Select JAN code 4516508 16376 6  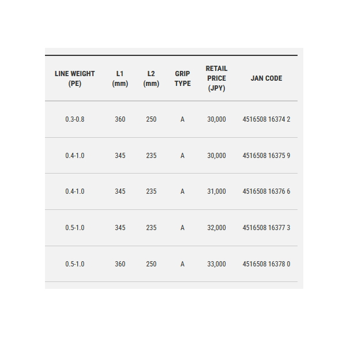click(266, 191)
